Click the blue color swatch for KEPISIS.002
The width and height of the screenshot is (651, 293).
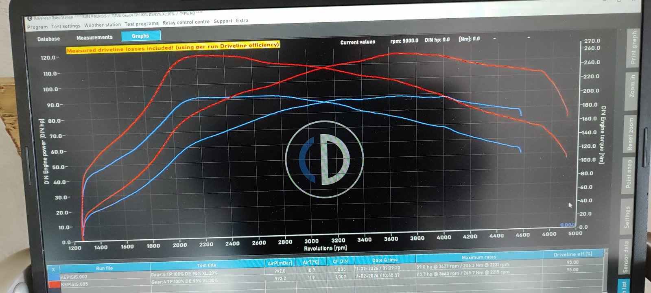pos(54,277)
